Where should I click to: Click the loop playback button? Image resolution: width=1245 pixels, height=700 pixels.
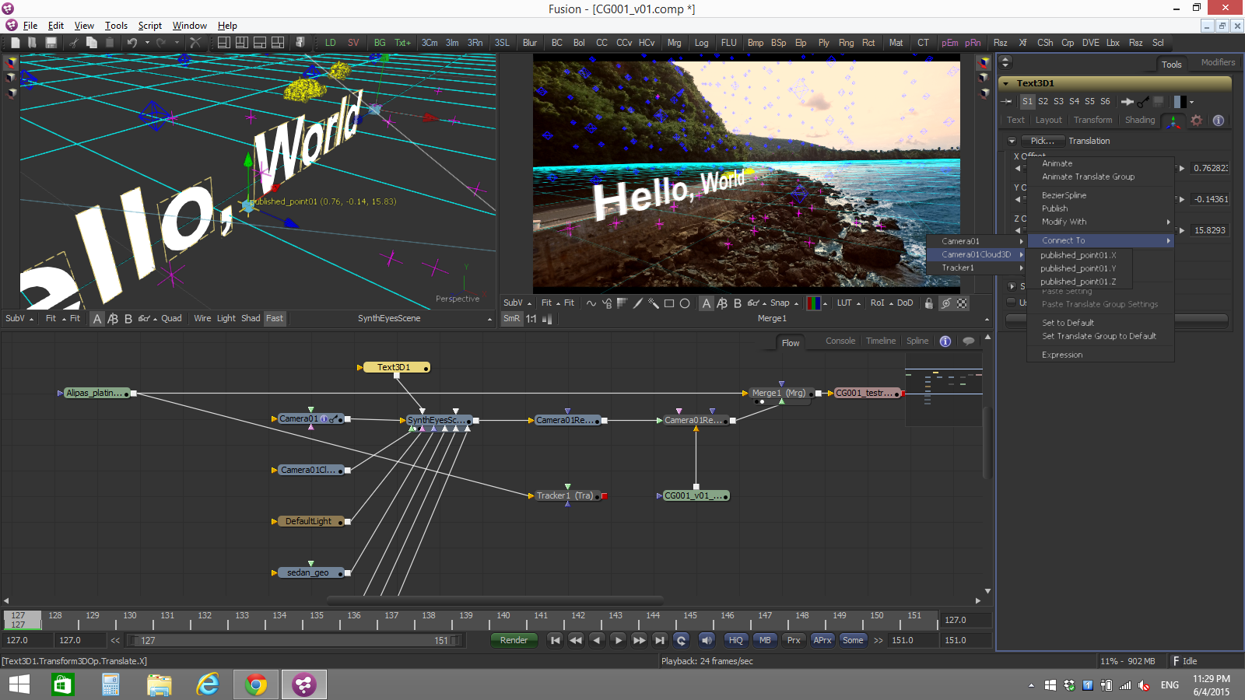(x=681, y=640)
